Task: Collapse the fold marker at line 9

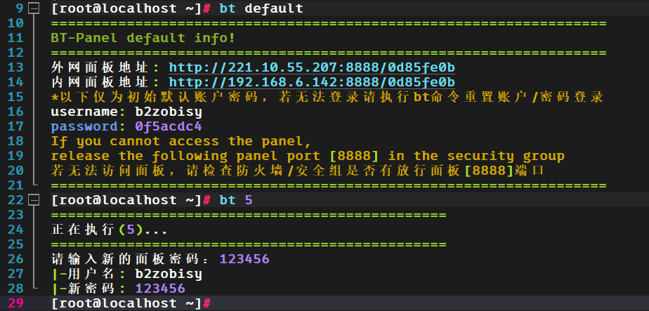Action: pos(34,8)
